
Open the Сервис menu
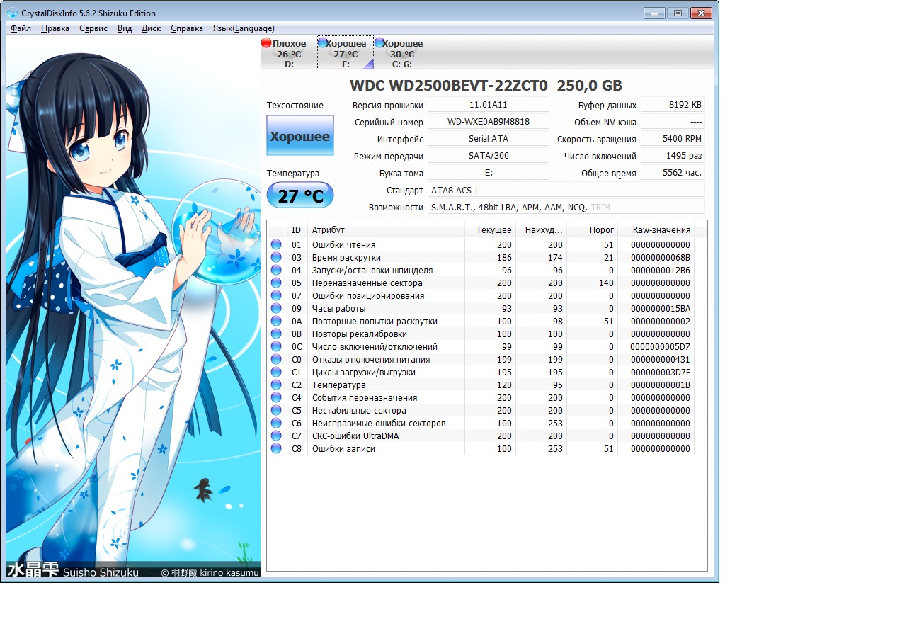[x=93, y=28]
